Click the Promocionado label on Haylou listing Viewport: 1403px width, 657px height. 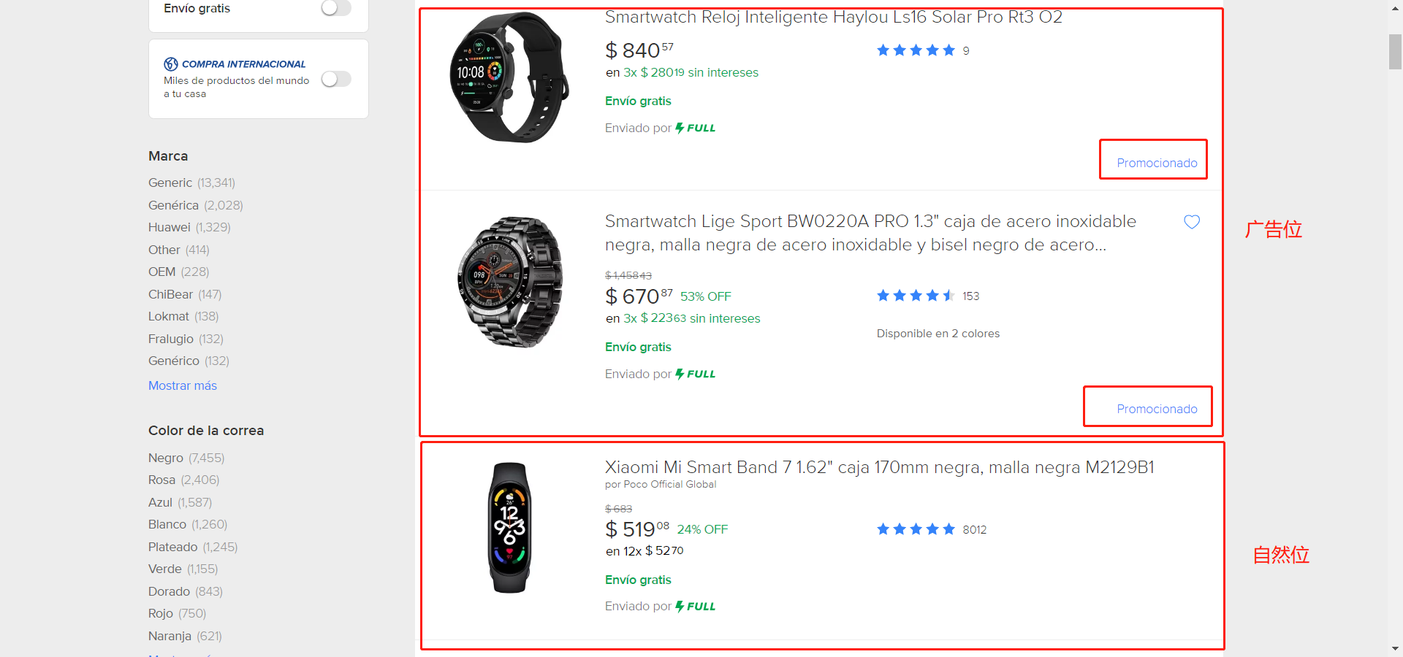(1157, 163)
